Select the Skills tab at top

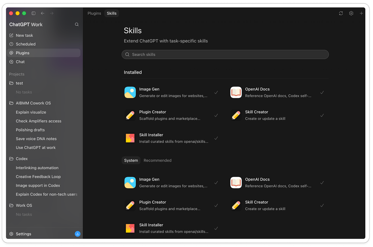[112, 13]
